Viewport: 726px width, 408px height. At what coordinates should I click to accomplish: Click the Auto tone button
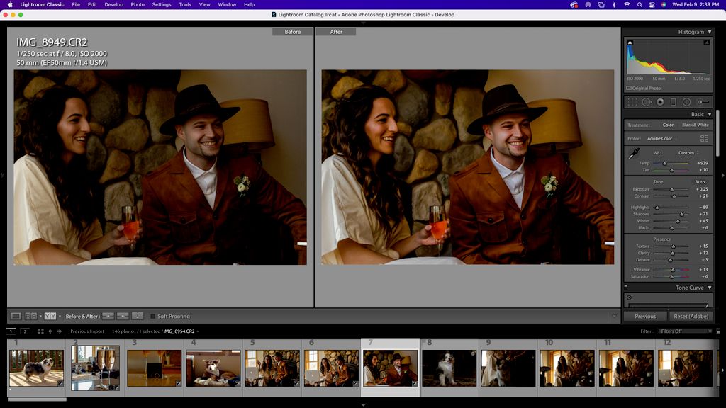(x=700, y=182)
